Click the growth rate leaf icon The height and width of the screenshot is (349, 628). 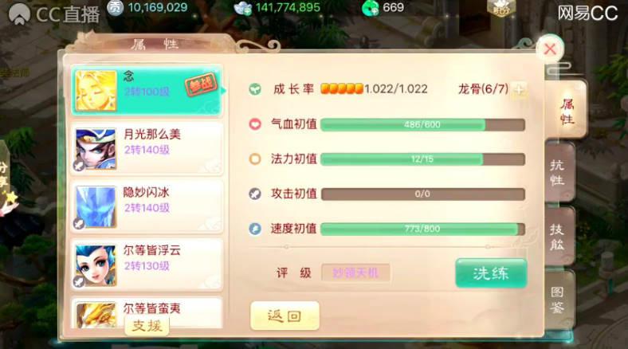pyautogui.click(x=255, y=89)
